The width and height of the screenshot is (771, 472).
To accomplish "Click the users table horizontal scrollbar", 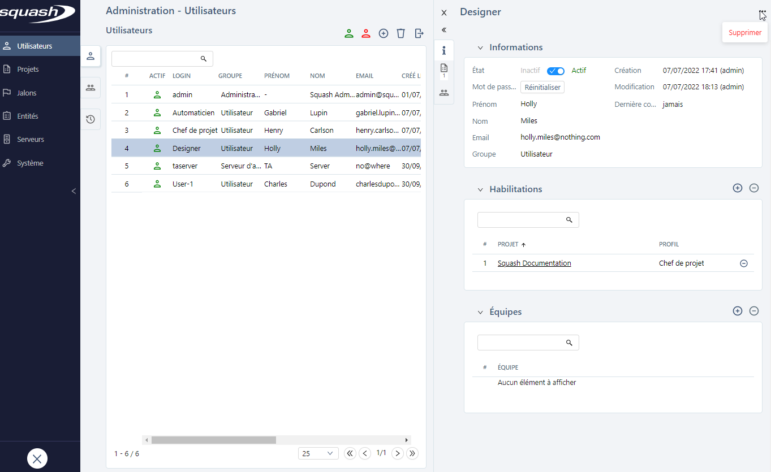I will click(214, 440).
